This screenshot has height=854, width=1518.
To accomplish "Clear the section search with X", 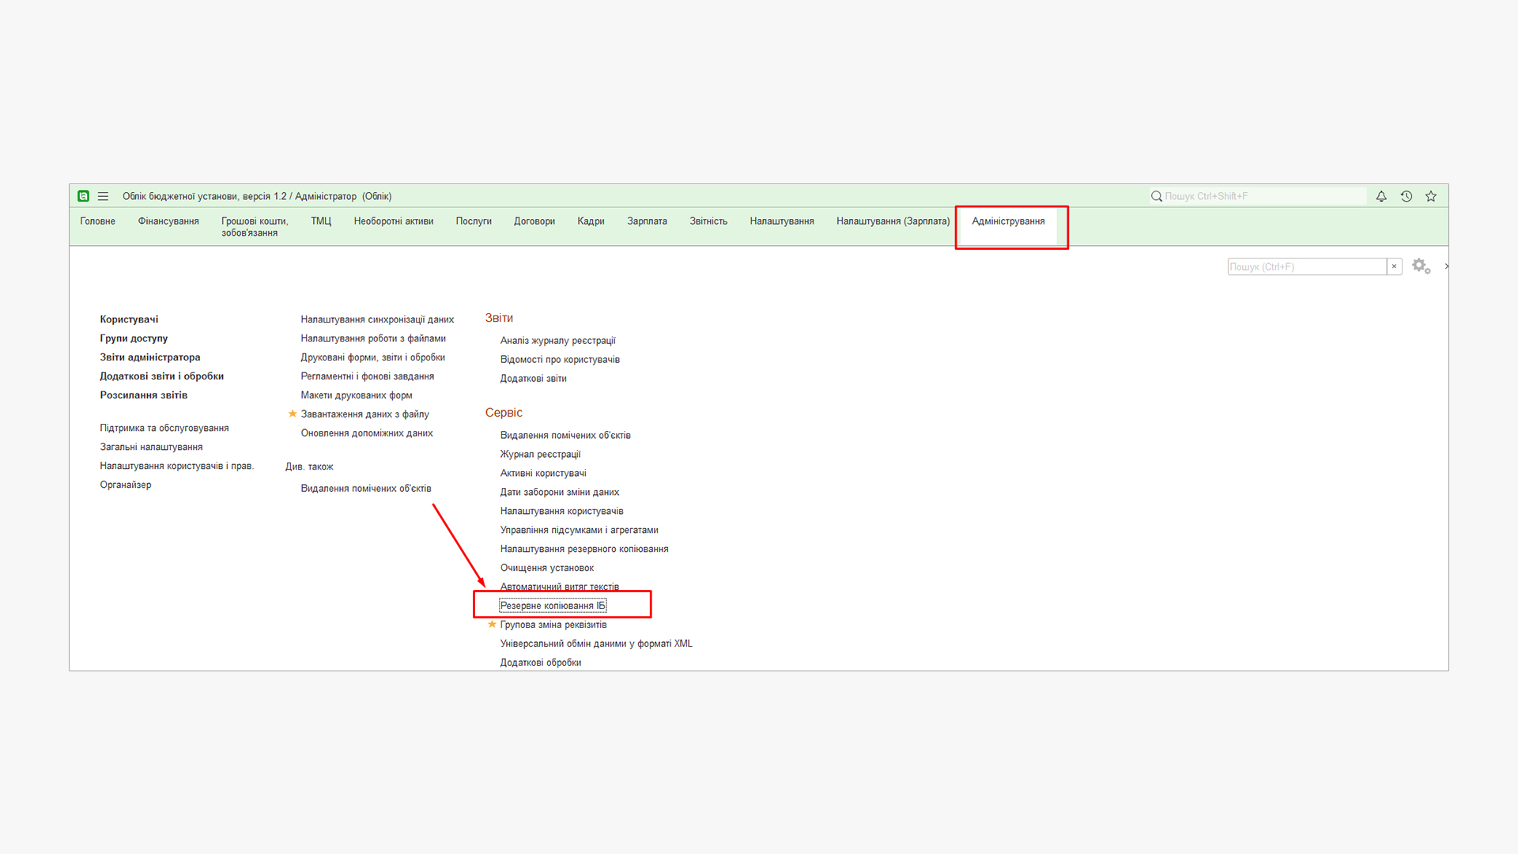I will click(1394, 266).
